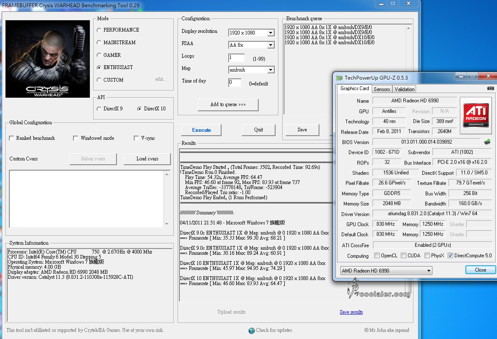This screenshot has height=339, width=497.
Task: Toggle PhysX checkbox in GPU-Z
Action: point(427,256)
